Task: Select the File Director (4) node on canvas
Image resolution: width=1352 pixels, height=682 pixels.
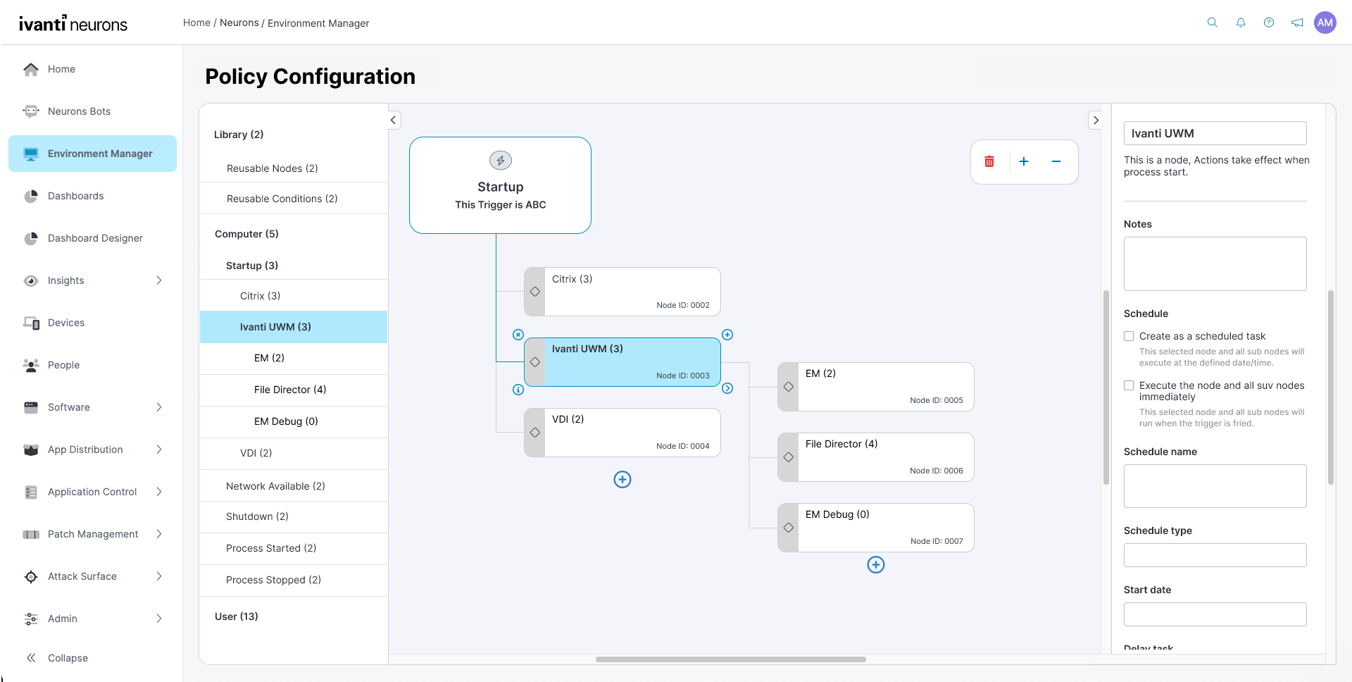Action: point(876,457)
